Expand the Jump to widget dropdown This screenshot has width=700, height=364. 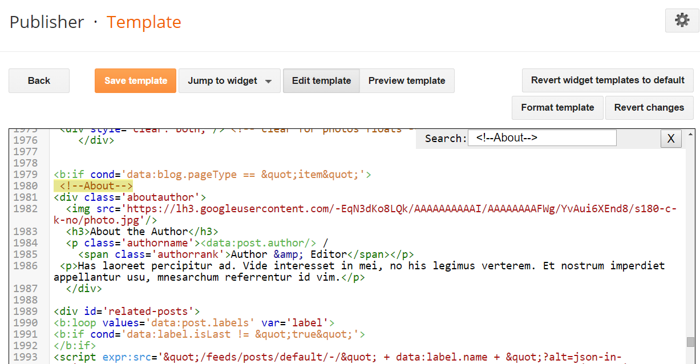pos(229,81)
